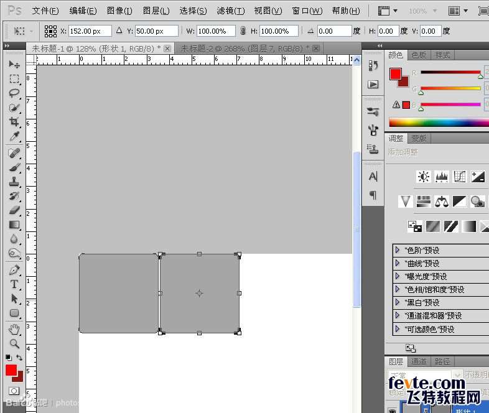The height and width of the screenshot is (413, 489).
Task: Select the Move tool
Action: coord(14,64)
